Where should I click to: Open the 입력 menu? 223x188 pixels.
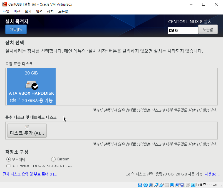coord(39,11)
